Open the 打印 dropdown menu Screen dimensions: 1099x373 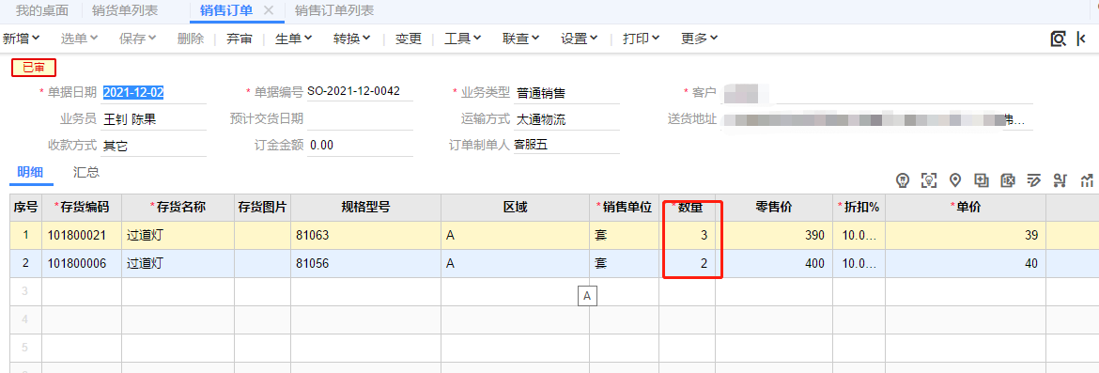(642, 39)
